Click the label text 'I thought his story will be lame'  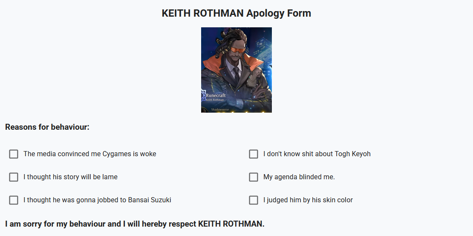coord(70,177)
